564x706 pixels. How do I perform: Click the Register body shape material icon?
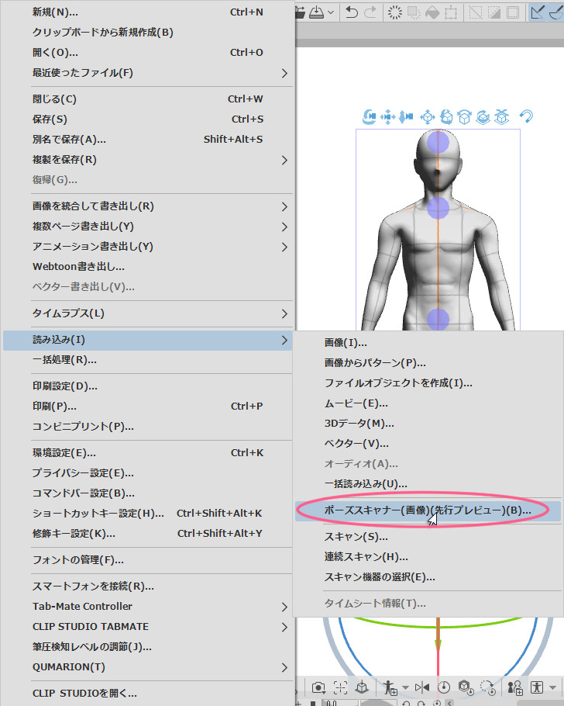point(515,687)
